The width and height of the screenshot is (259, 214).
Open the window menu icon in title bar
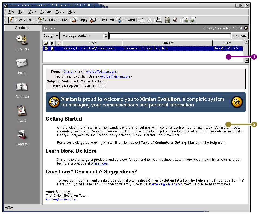click(x=6, y=5)
